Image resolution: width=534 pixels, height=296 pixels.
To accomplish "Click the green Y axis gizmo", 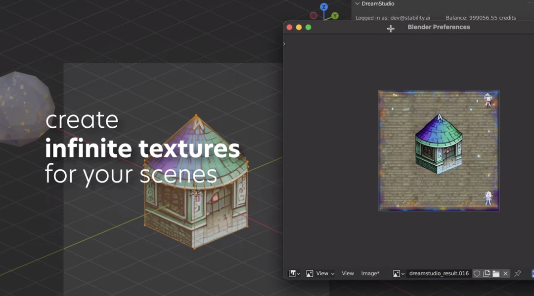I will [335, 16].
